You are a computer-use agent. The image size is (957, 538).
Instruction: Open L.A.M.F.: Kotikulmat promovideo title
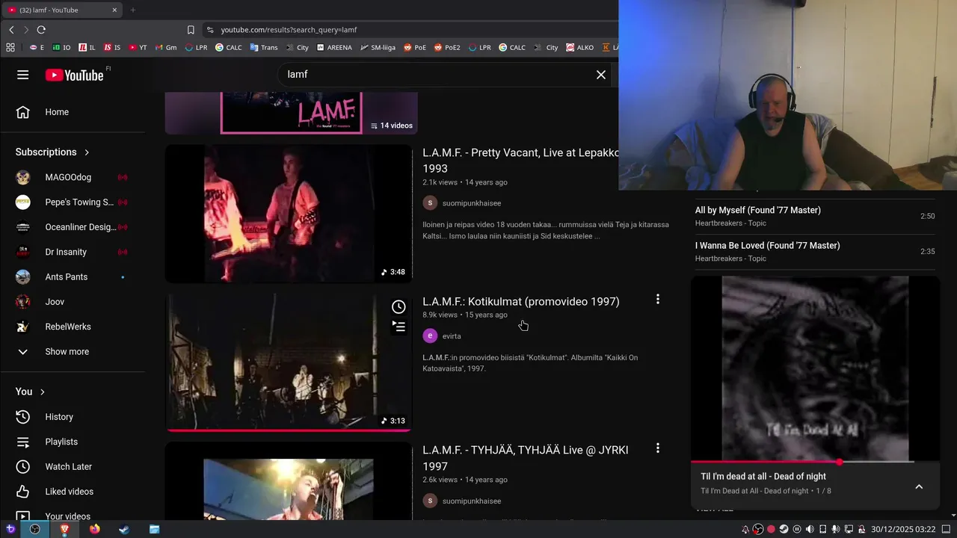521,301
